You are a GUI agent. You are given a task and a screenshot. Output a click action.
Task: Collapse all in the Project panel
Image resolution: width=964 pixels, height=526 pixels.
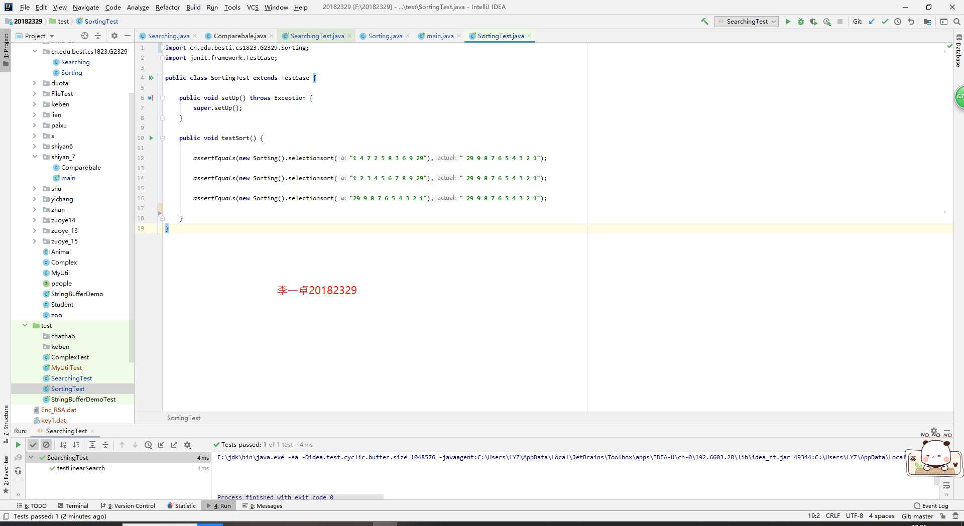[x=98, y=36]
